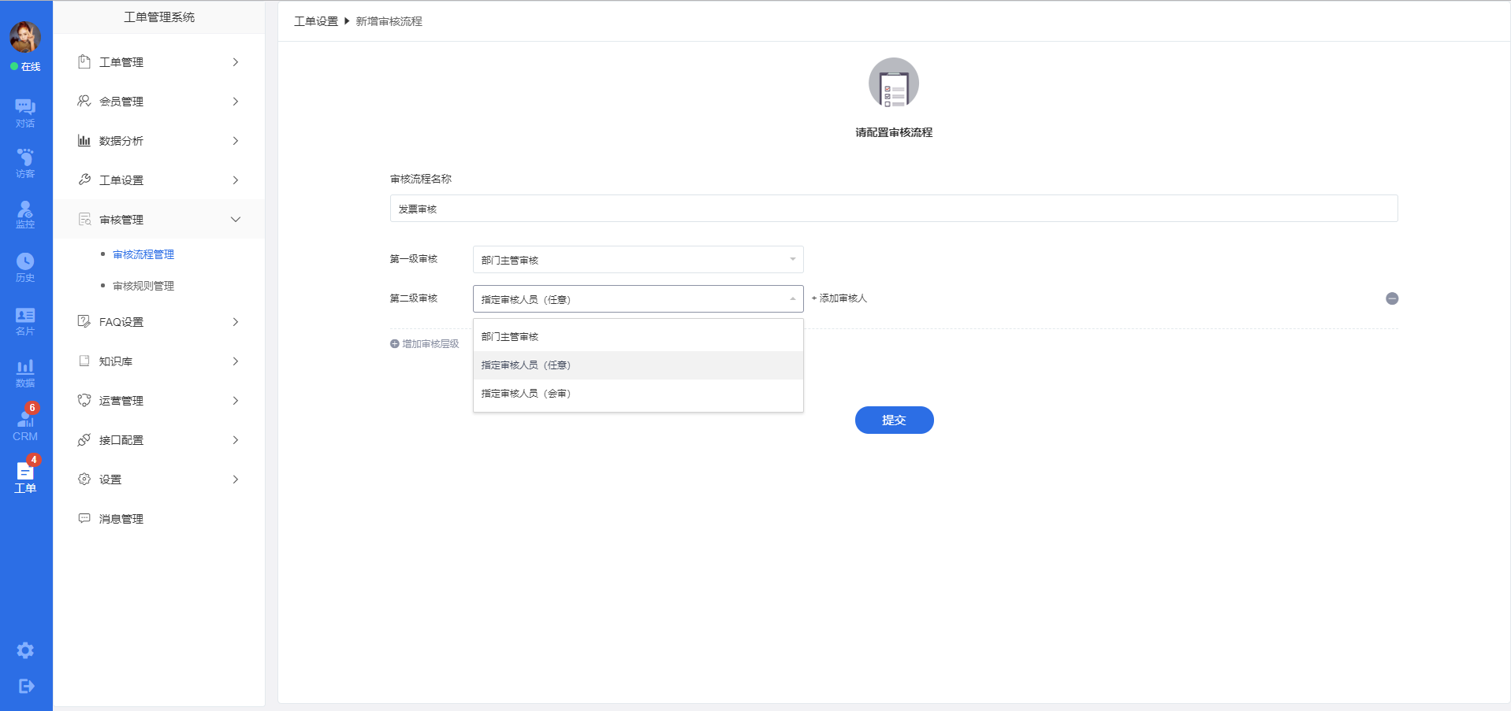
Task: Choose 部门主管审核 in the open list
Action: click(510, 337)
